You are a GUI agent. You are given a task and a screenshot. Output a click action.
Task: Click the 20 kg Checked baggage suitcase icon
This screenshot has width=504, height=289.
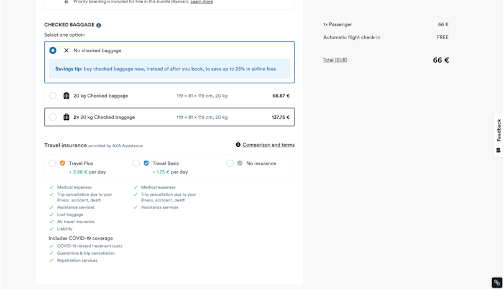pos(66,96)
